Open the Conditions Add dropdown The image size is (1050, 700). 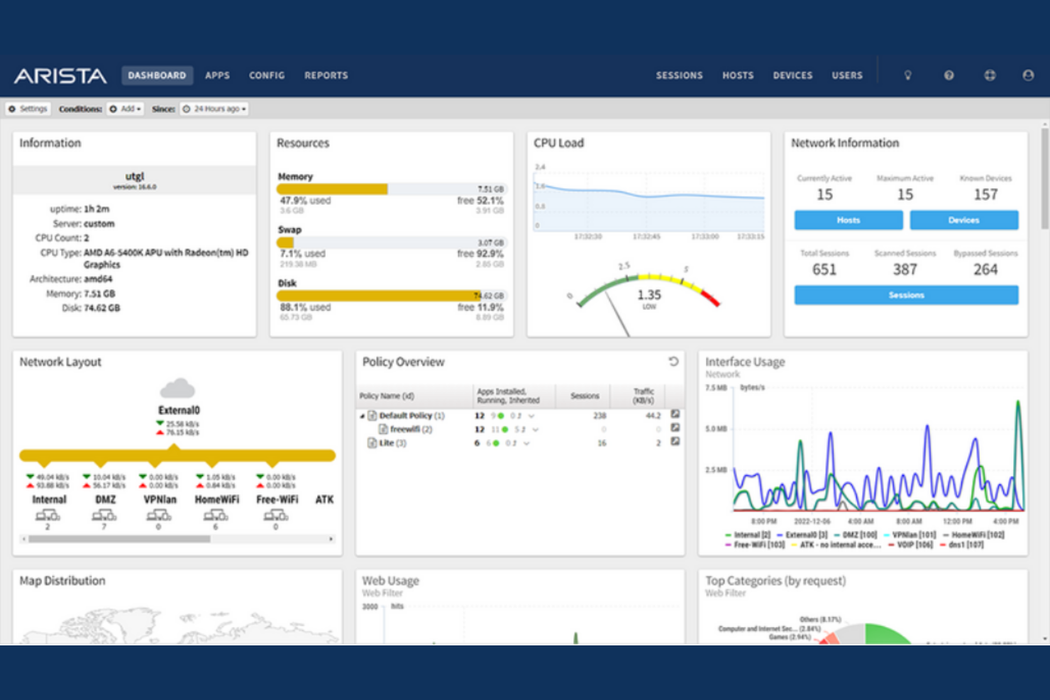126,109
